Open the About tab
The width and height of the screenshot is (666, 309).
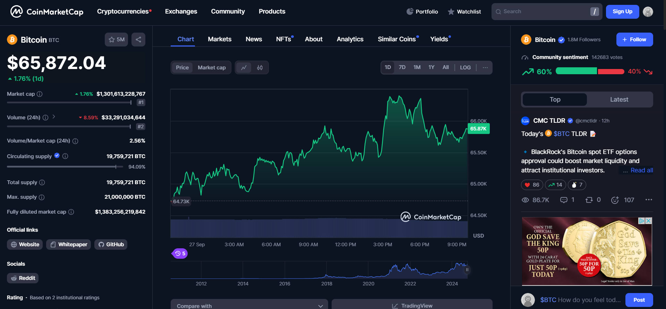pos(314,39)
